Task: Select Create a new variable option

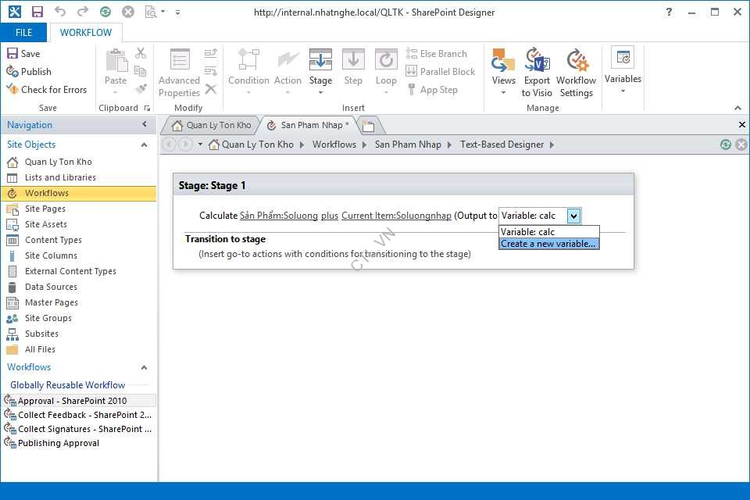Action: pos(548,244)
